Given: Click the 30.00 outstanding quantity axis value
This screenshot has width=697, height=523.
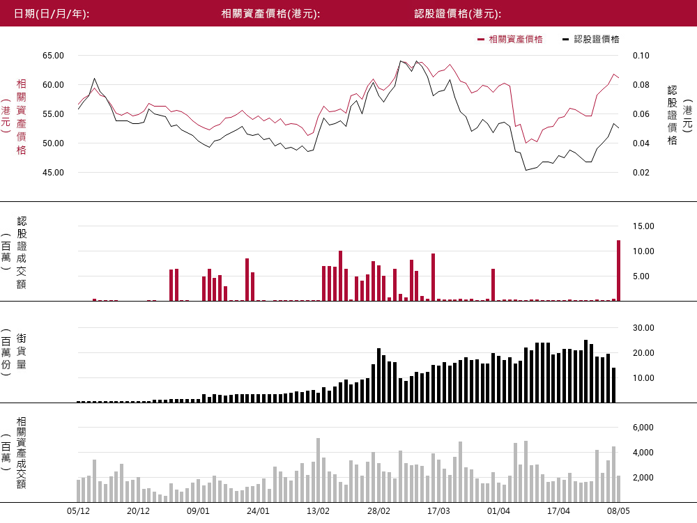Looking at the screenshot, I should point(643,328).
